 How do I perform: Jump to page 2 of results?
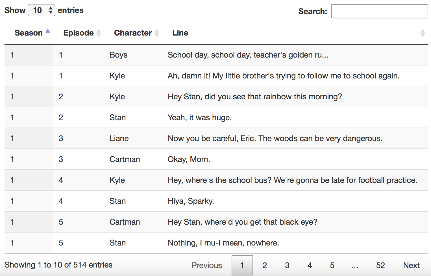265,265
